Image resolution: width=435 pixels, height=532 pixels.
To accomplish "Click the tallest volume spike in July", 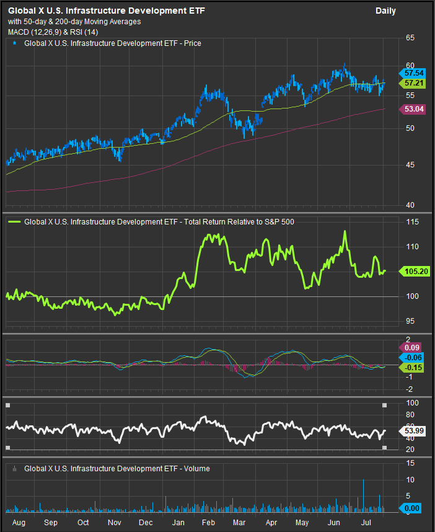I will 364,495.
